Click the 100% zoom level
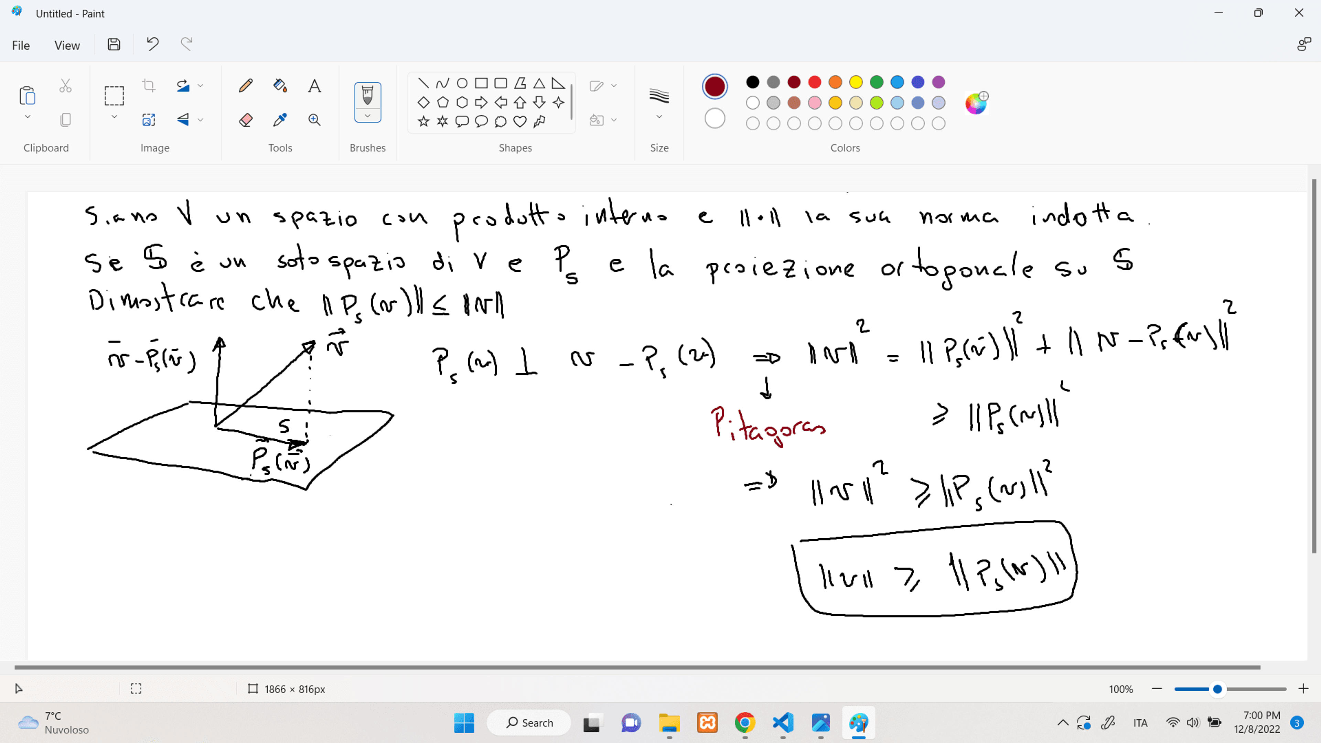Screen dimensions: 1321x743 tap(1120, 689)
